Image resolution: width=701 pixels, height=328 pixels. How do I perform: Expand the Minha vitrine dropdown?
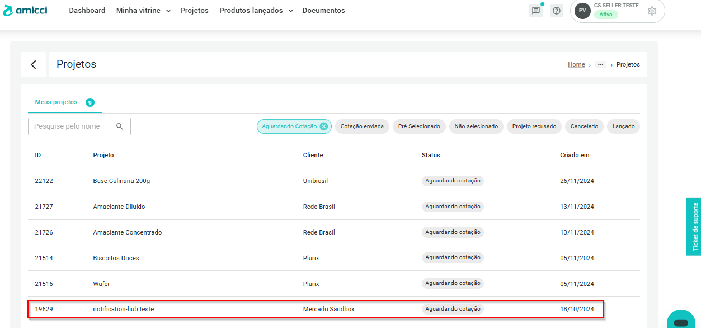point(143,11)
